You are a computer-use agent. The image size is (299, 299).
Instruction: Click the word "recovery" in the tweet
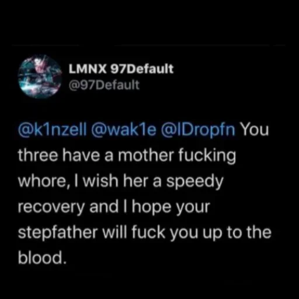[51, 208]
